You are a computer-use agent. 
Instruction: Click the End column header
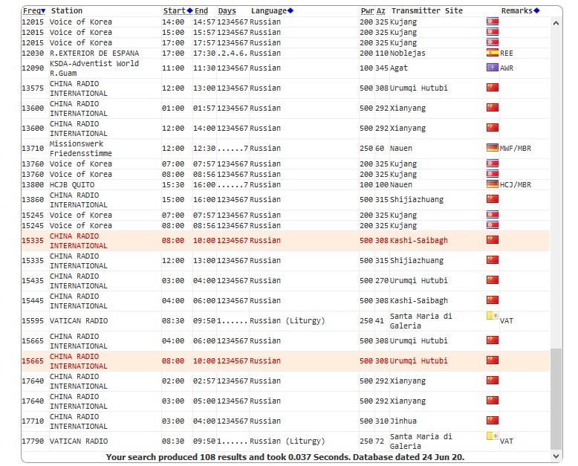[x=201, y=11]
